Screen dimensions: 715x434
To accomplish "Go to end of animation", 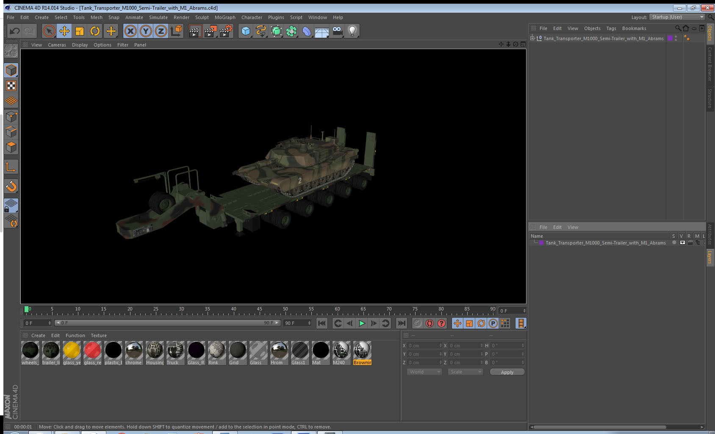I will [x=401, y=323].
